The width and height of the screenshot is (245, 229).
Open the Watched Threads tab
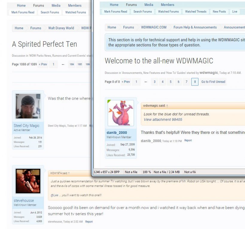click(x=196, y=12)
